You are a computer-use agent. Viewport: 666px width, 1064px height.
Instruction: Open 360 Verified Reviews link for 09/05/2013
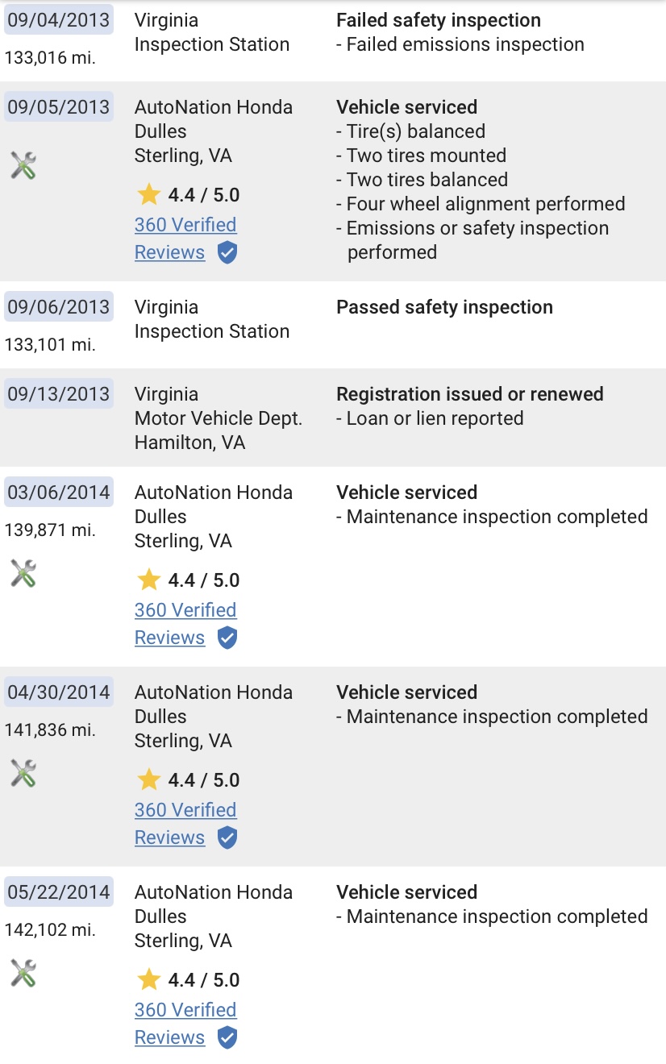click(x=185, y=239)
